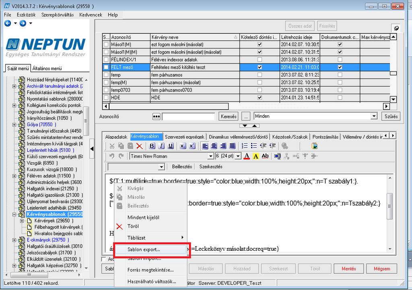
Task: Toggle Dokumentumok checkbox in FELT mező row
Action: coord(340,67)
